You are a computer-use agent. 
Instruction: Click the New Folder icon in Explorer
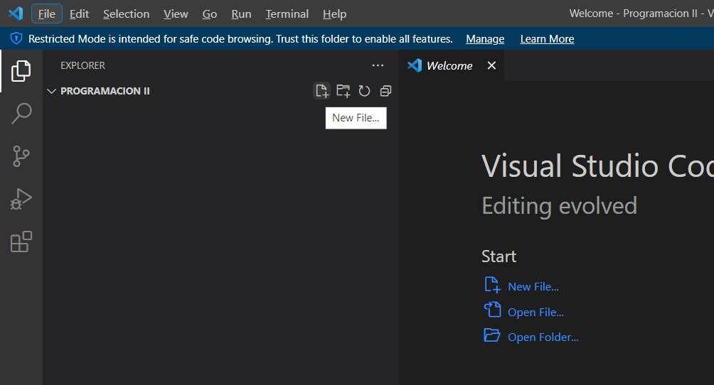click(343, 91)
